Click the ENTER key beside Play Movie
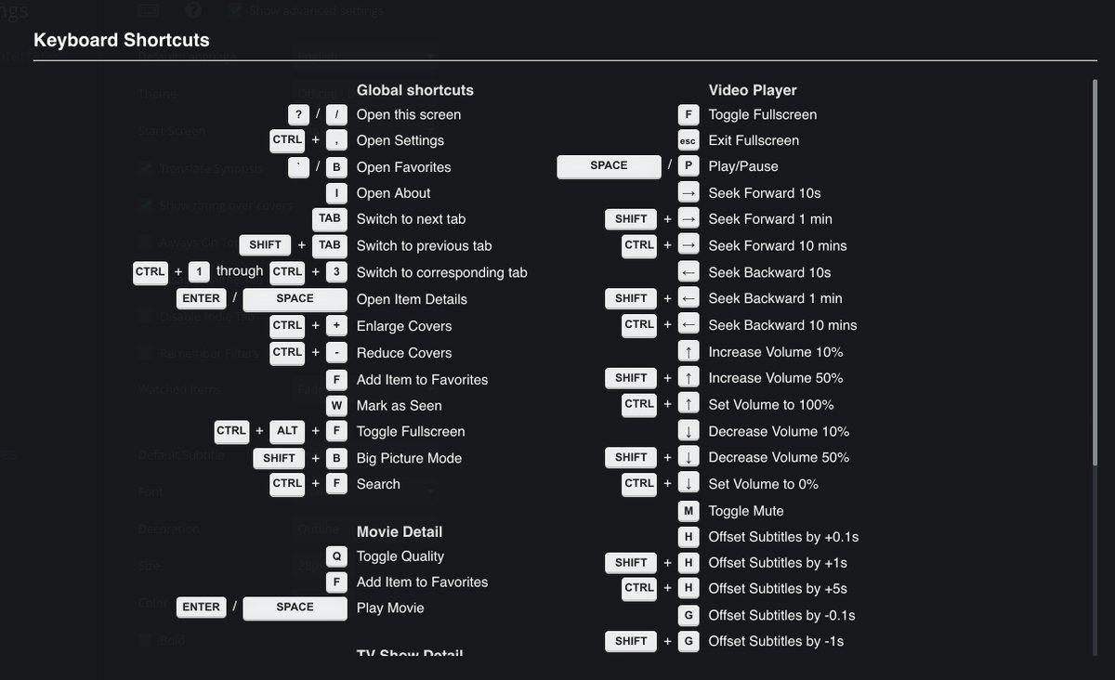Screen dimensions: 1115x680 pyautogui.click(x=201, y=608)
